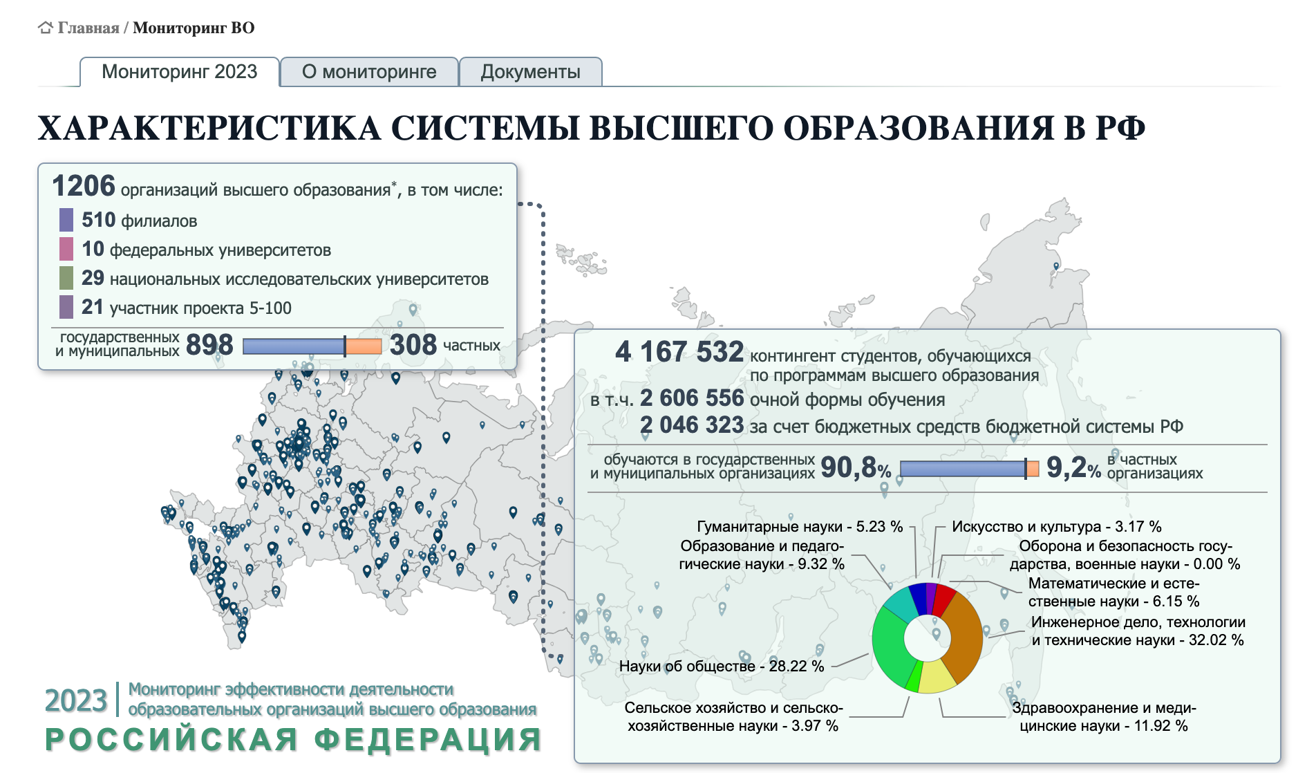The height and width of the screenshot is (773, 1316).
Task: Click the pink swatch for федеральных университетов
Action: pyautogui.click(x=66, y=249)
